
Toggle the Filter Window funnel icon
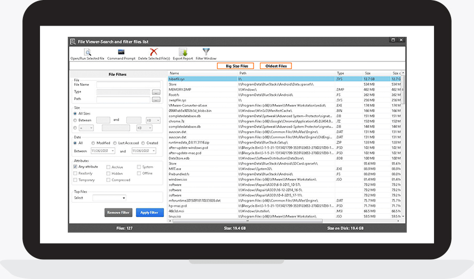pos(206,52)
